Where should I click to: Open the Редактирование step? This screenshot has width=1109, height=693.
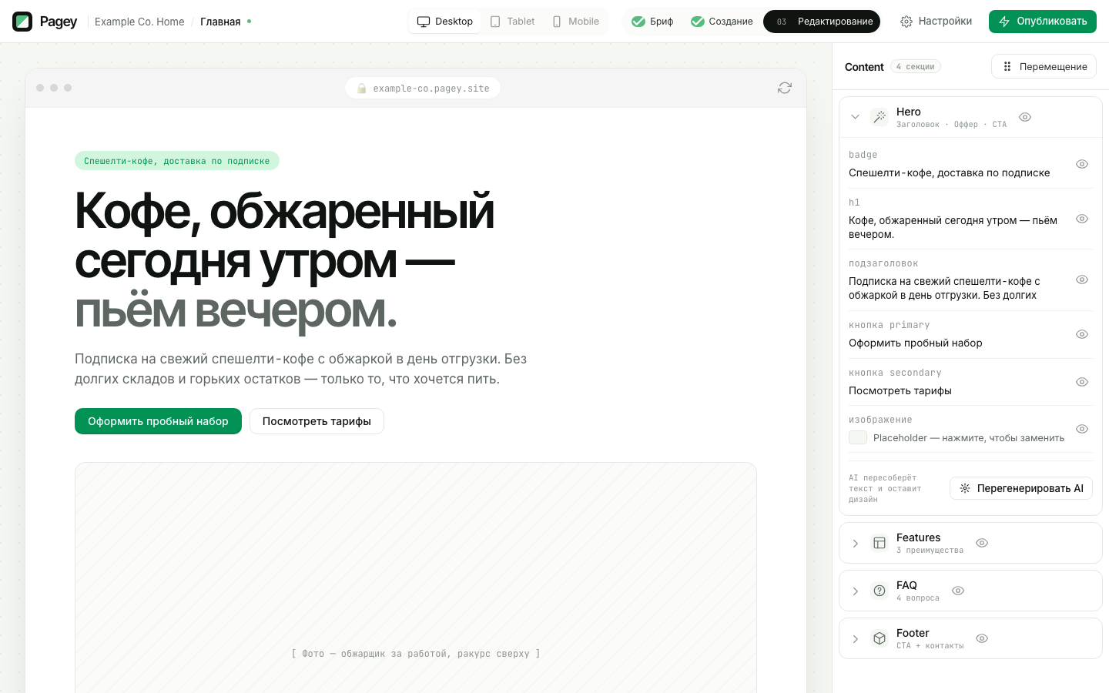[x=822, y=22]
